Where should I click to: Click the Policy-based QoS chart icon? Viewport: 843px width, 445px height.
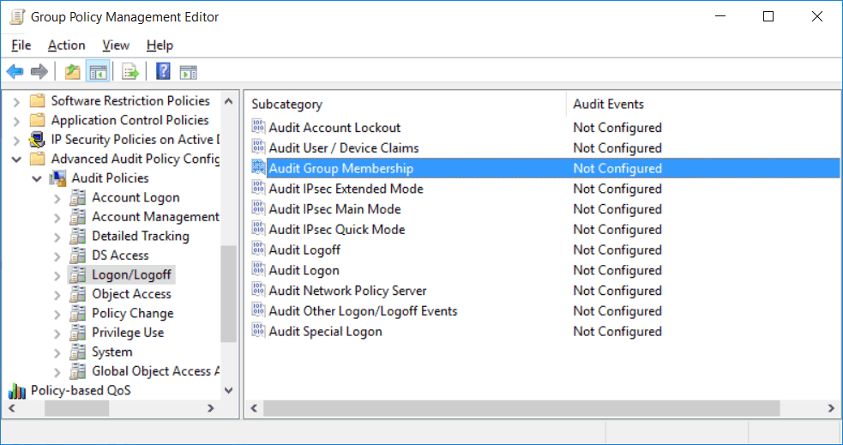point(16,391)
